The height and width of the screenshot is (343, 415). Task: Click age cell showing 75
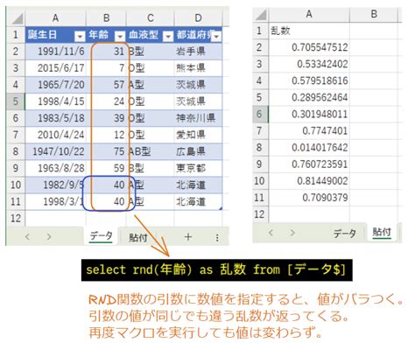(106, 151)
